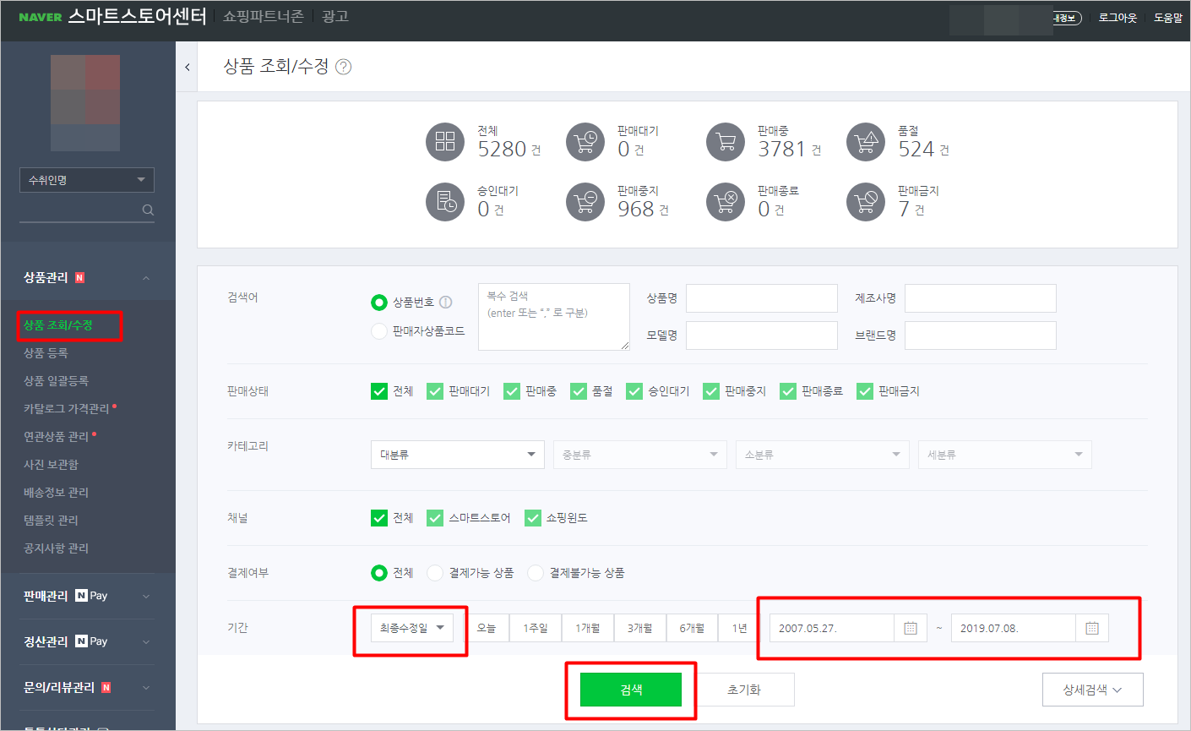Set period to 3개월

point(639,628)
